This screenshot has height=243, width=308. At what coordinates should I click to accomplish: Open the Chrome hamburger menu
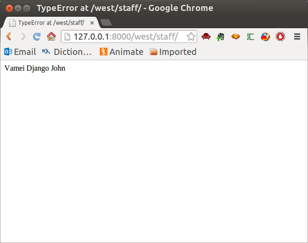pyautogui.click(x=297, y=36)
